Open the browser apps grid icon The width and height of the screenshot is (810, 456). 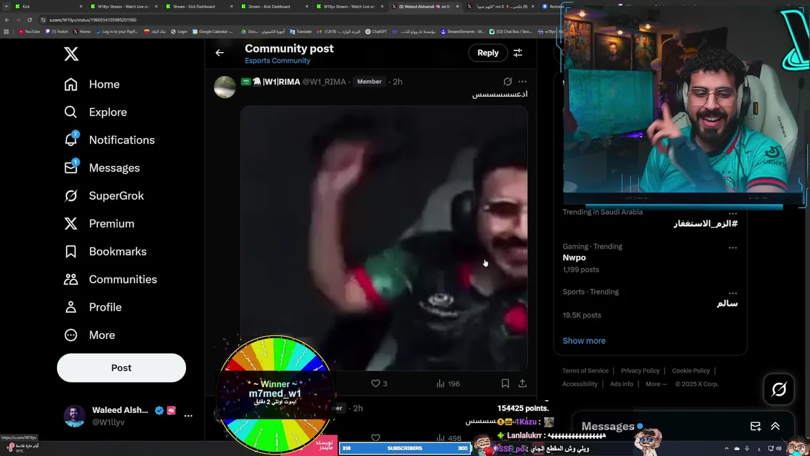(6, 31)
